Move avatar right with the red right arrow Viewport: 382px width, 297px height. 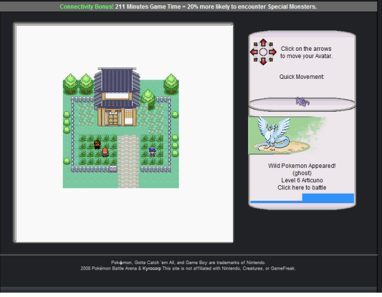273,52
